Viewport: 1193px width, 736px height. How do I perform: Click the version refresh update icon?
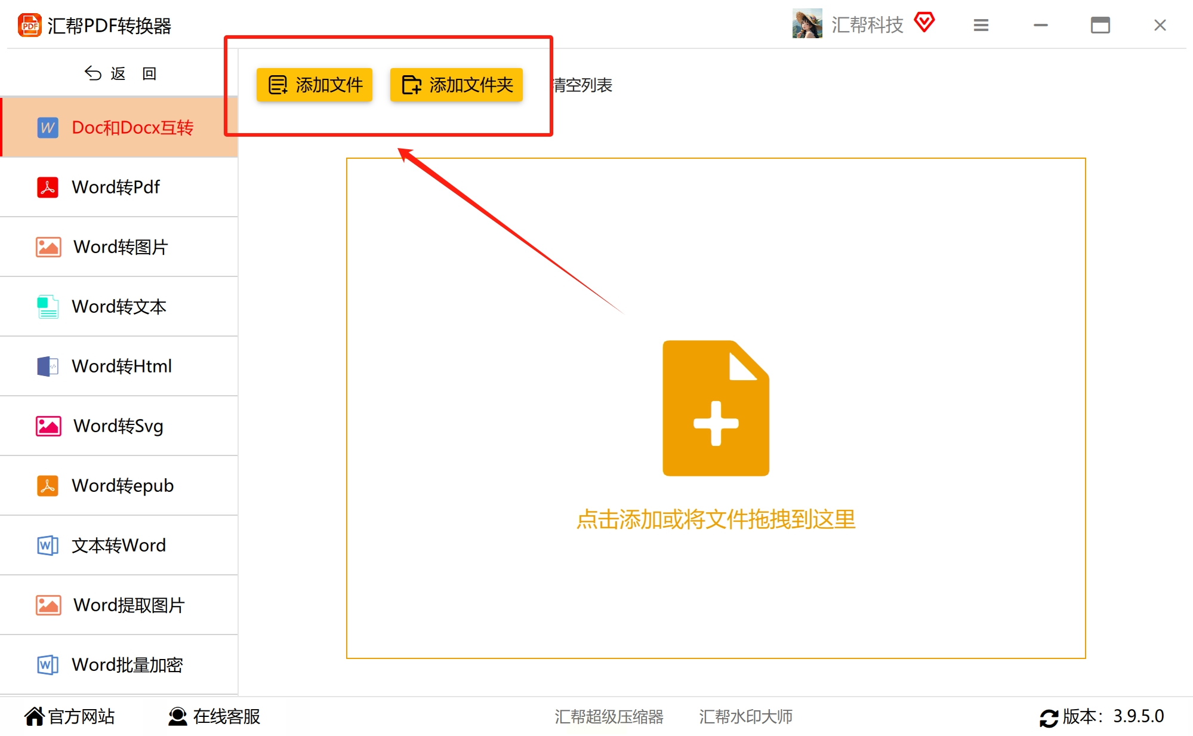click(1049, 717)
